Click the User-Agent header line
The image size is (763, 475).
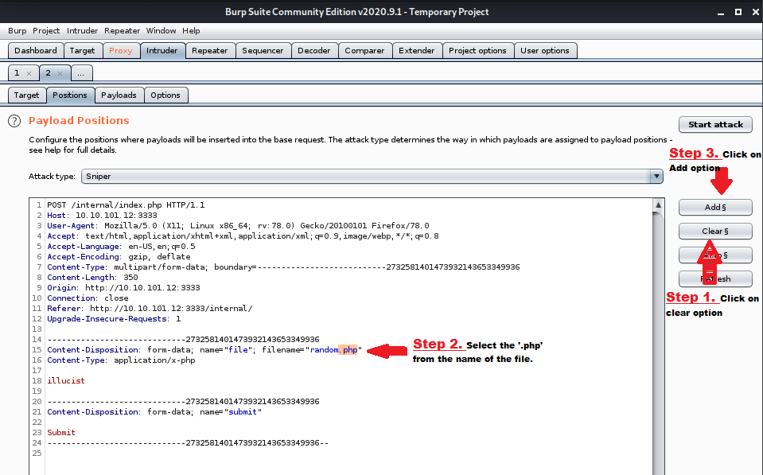point(238,225)
